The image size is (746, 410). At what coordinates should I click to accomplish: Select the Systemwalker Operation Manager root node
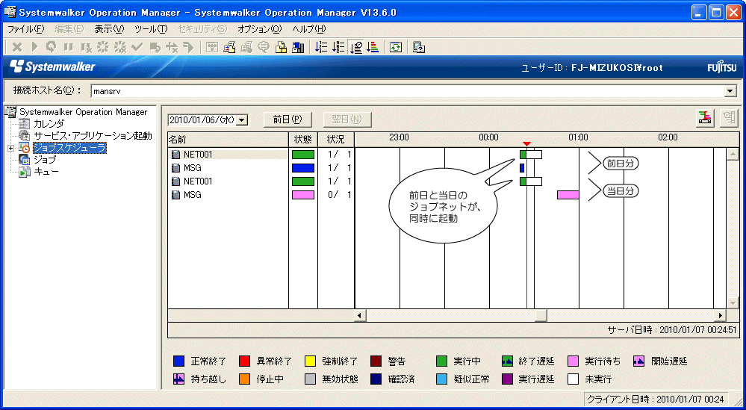pyautogui.click(x=83, y=112)
